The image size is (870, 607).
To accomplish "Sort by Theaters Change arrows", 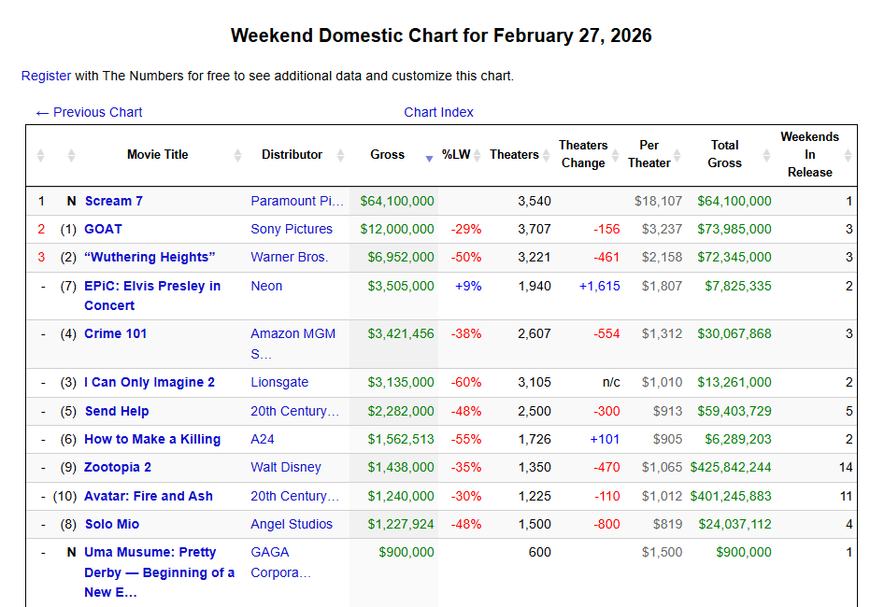I will coord(615,155).
